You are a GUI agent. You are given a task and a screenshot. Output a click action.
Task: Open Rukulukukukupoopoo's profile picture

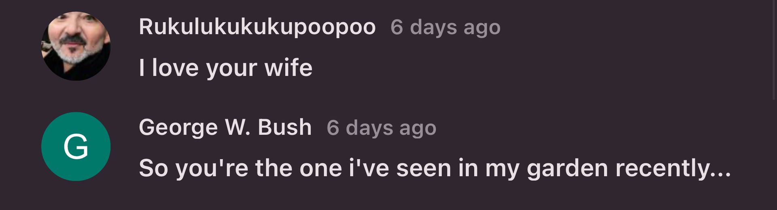(x=76, y=46)
